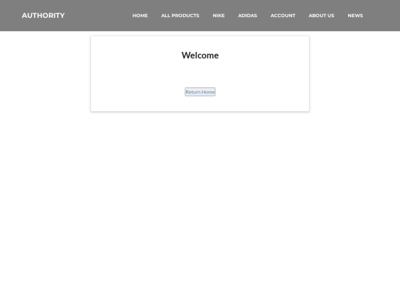This screenshot has width=400, height=300.
Task: Open the ADIDAS category link
Action: [247, 16]
